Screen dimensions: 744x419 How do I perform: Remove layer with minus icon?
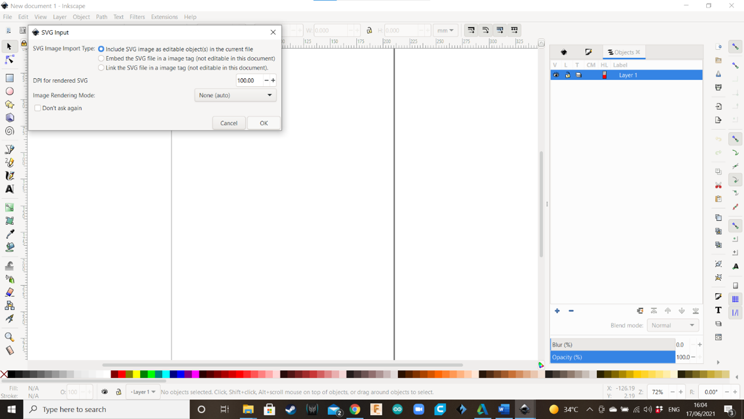tap(571, 311)
